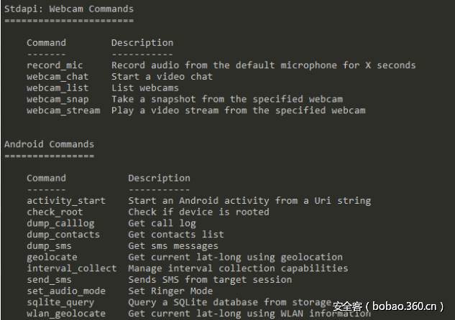
Task: Click the activity_start command name
Action: point(66,201)
